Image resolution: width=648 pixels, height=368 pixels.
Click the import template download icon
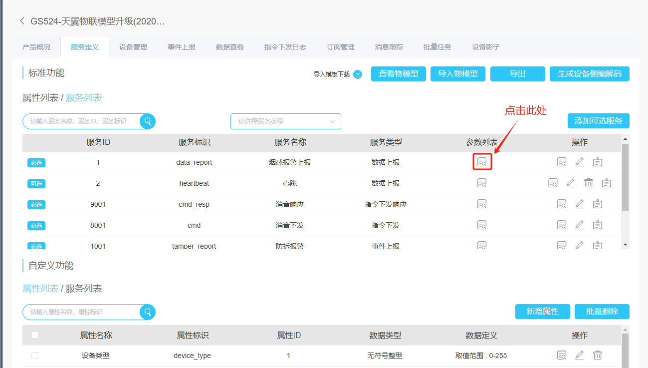(x=358, y=74)
